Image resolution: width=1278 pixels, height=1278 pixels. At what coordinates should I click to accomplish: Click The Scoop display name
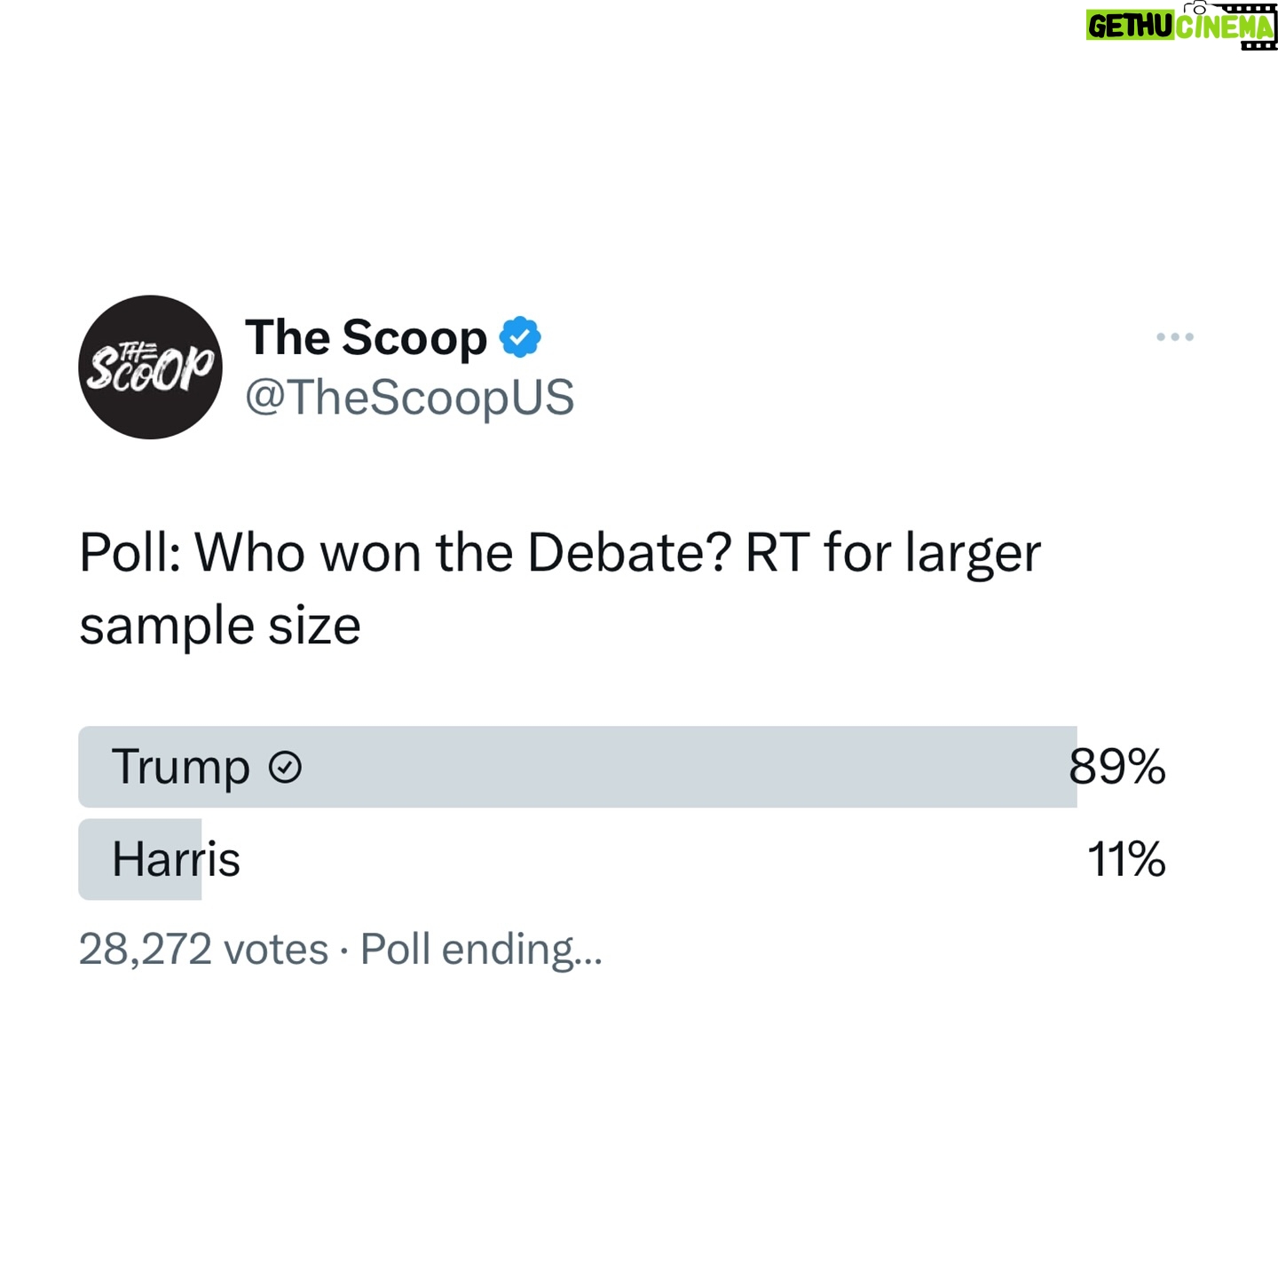366,337
